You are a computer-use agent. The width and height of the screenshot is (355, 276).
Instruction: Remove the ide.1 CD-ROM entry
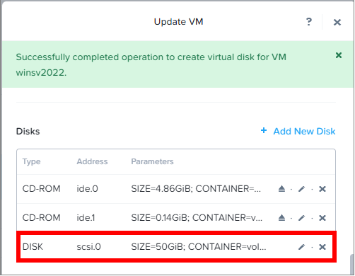click(x=322, y=217)
